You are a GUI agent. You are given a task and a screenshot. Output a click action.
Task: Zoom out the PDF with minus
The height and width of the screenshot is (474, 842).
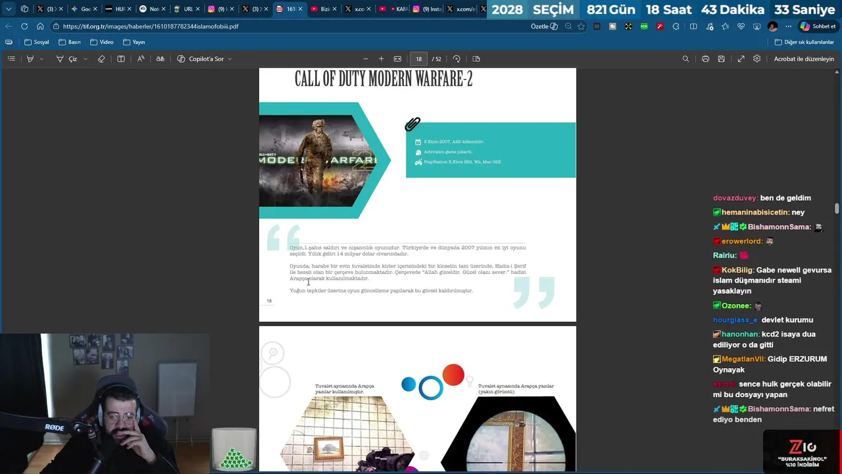click(366, 59)
